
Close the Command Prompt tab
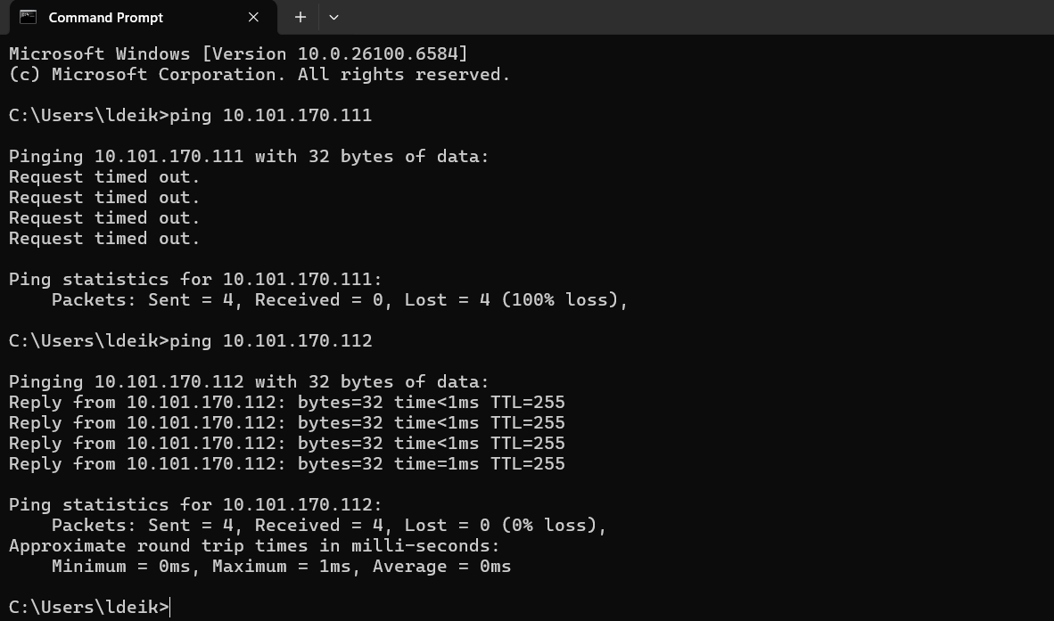coord(253,17)
